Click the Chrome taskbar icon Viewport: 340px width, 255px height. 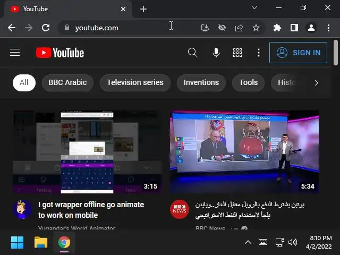64,242
